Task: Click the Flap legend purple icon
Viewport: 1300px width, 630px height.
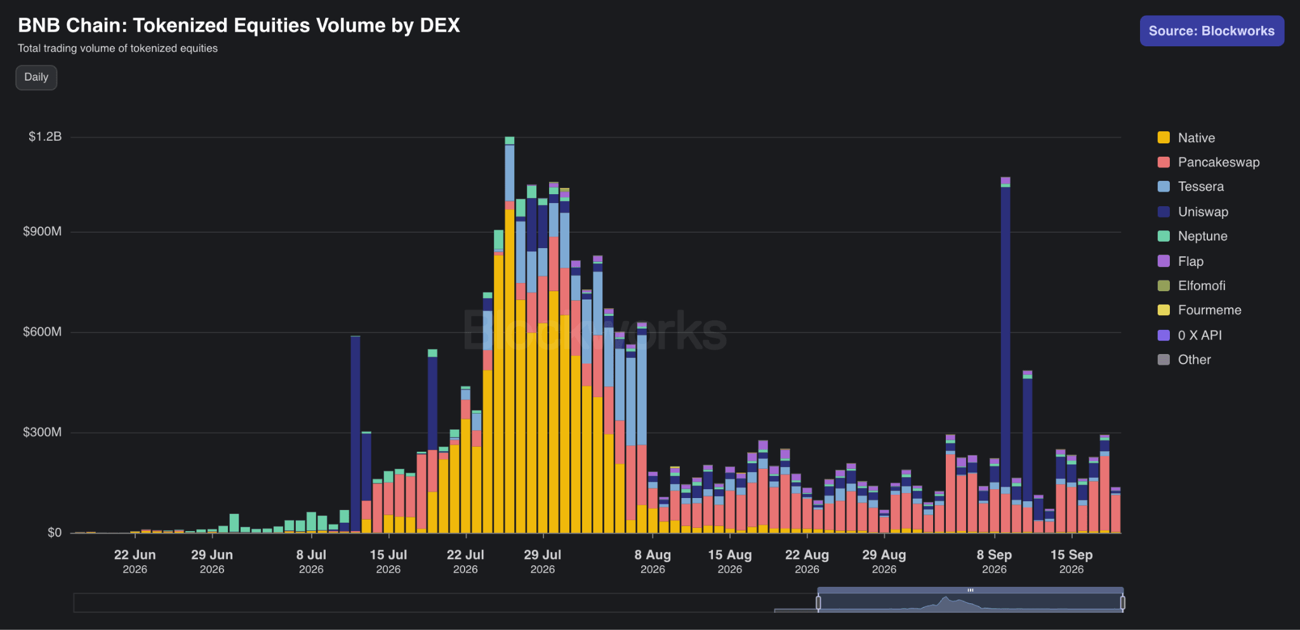Action: (x=1164, y=261)
